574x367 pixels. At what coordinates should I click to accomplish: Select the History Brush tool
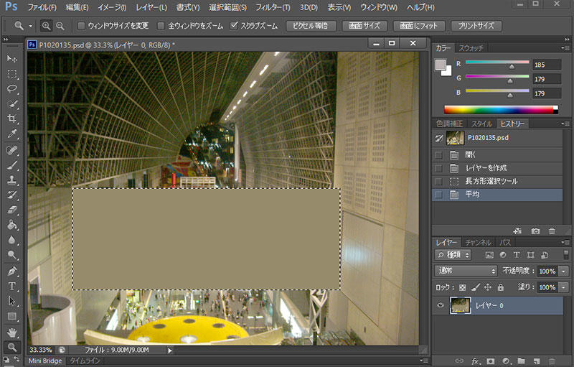point(12,195)
